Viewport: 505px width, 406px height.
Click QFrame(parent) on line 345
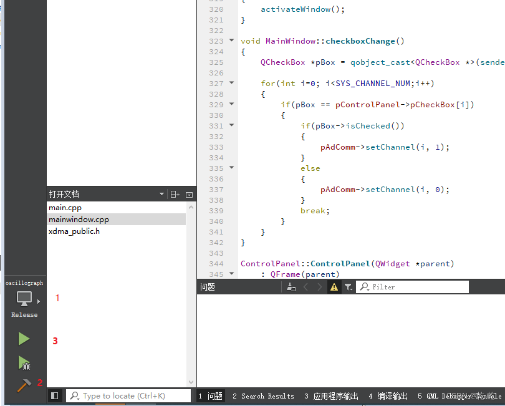(305, 274)
